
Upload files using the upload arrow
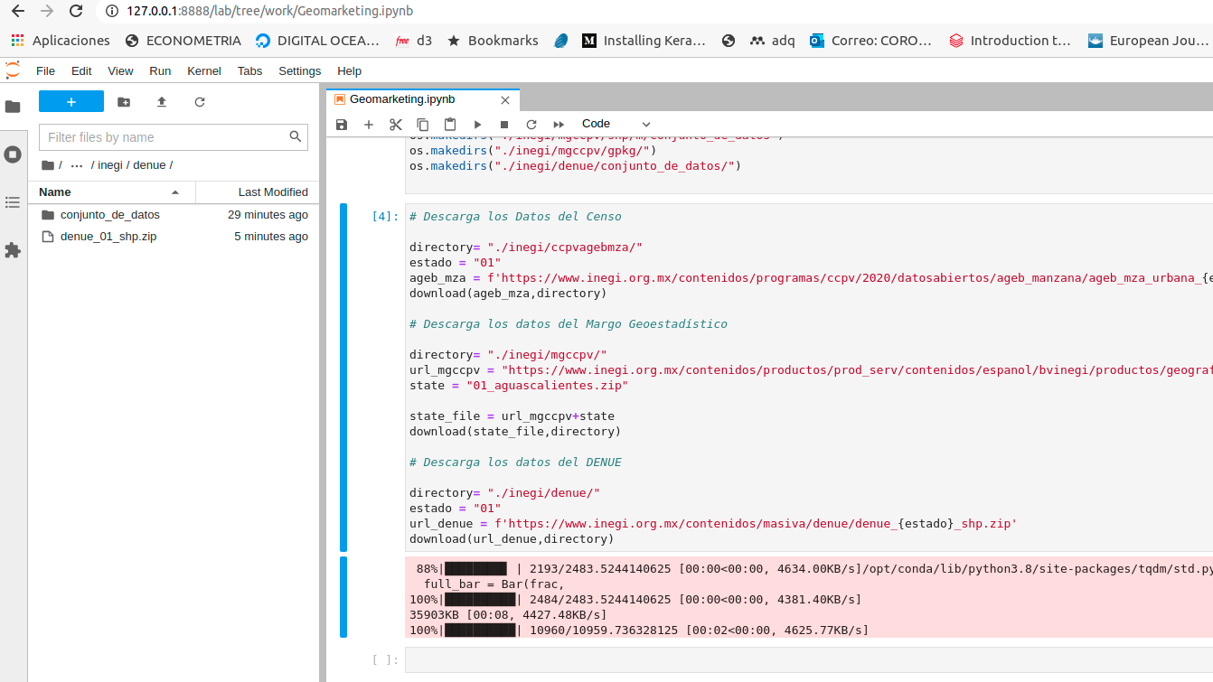[161, 103]
